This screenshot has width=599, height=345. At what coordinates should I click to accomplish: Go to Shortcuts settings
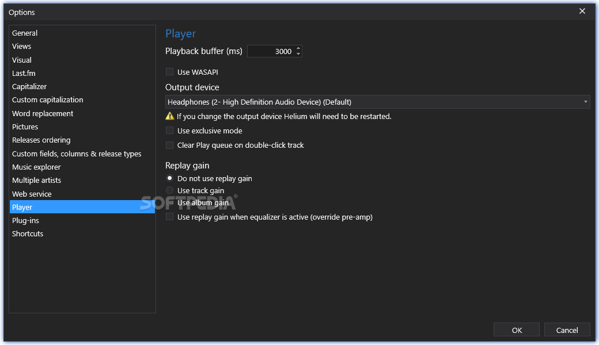82,234
